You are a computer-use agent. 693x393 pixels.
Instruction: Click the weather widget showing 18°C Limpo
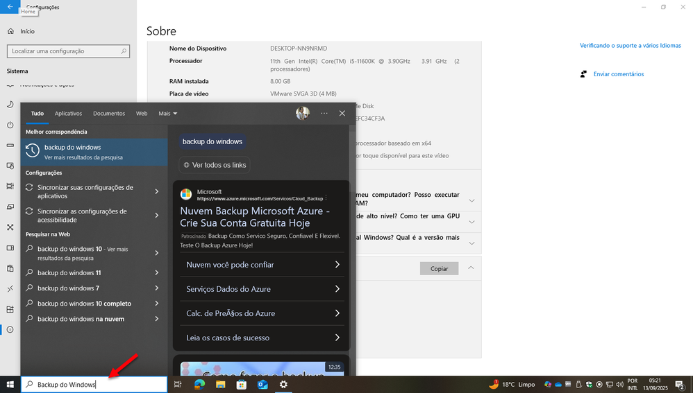click(511, 384)
